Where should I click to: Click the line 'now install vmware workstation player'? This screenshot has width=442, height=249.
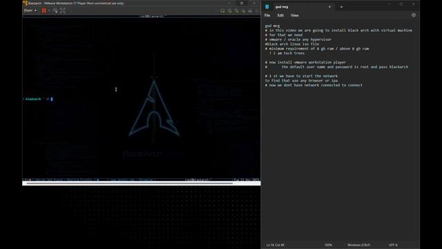[x=305, y=62]
